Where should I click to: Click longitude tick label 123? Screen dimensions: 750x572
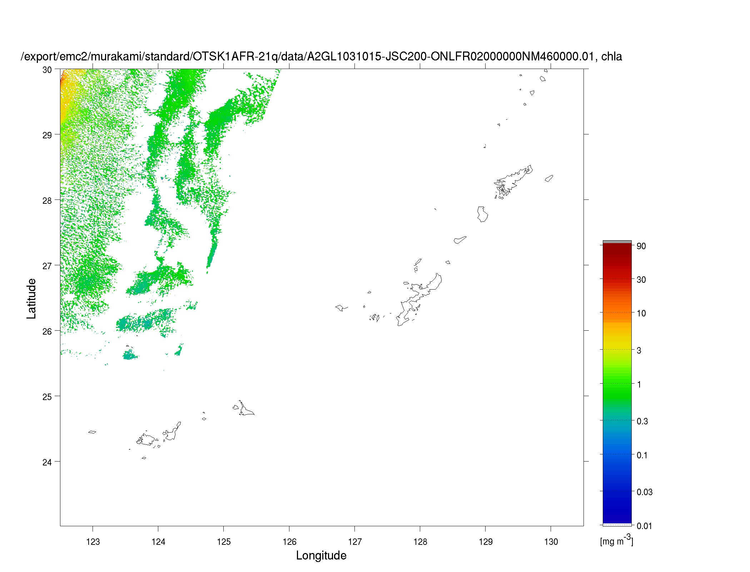[x=93, y=542]
